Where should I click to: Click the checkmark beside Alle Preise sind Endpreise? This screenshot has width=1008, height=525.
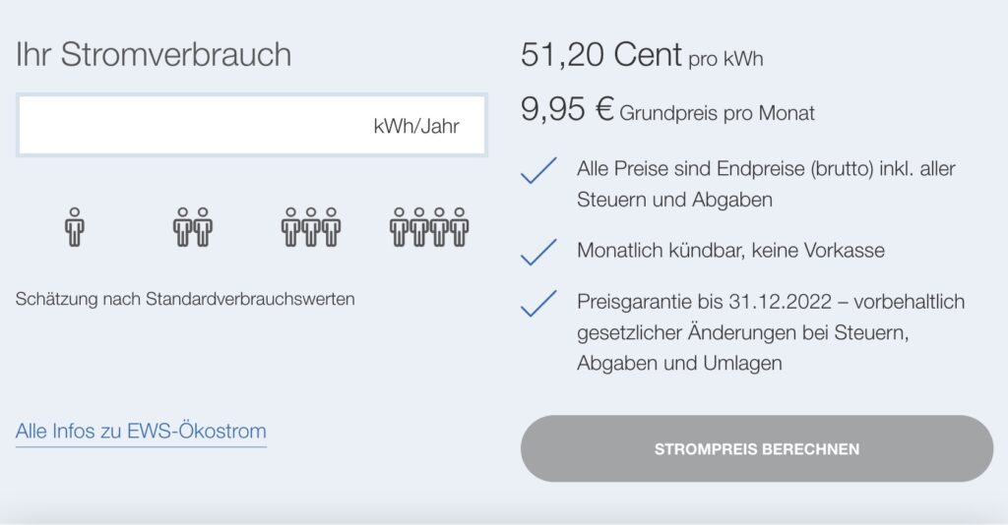(538, 170)
